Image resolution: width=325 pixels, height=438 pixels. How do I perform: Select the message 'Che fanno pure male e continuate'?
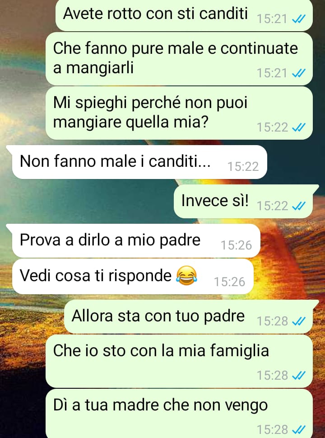point(179,59)
